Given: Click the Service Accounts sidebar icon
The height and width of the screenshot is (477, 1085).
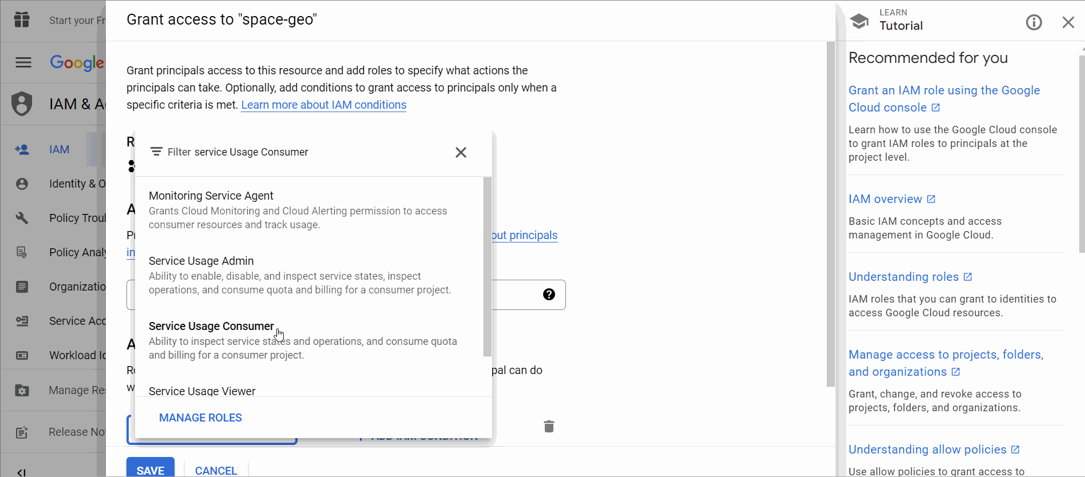Looking at the screenshot, I should tap(22, 321).
